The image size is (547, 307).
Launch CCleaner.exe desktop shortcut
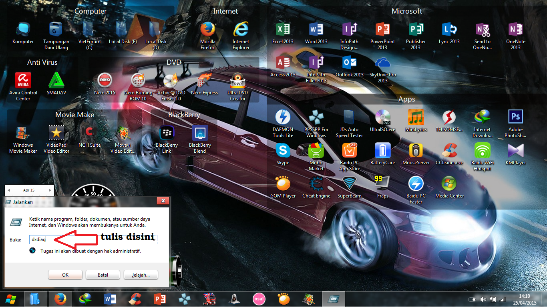tap(449, 154)
